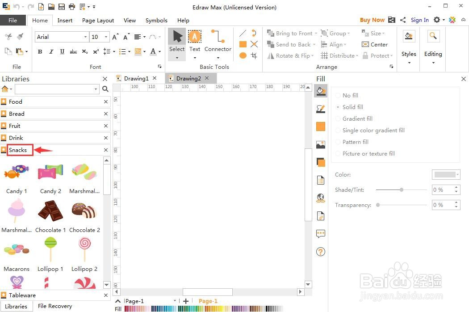This screenshot has width=469, height=312.
Task: Pick the rectangle shape tool
Action: click(x=243, y=44)
